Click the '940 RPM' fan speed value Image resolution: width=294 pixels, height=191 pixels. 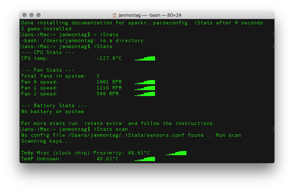pos(108,94)
